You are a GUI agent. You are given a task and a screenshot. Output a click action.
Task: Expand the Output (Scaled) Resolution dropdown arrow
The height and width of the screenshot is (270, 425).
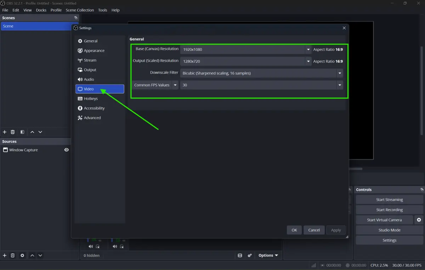point(308,61)
